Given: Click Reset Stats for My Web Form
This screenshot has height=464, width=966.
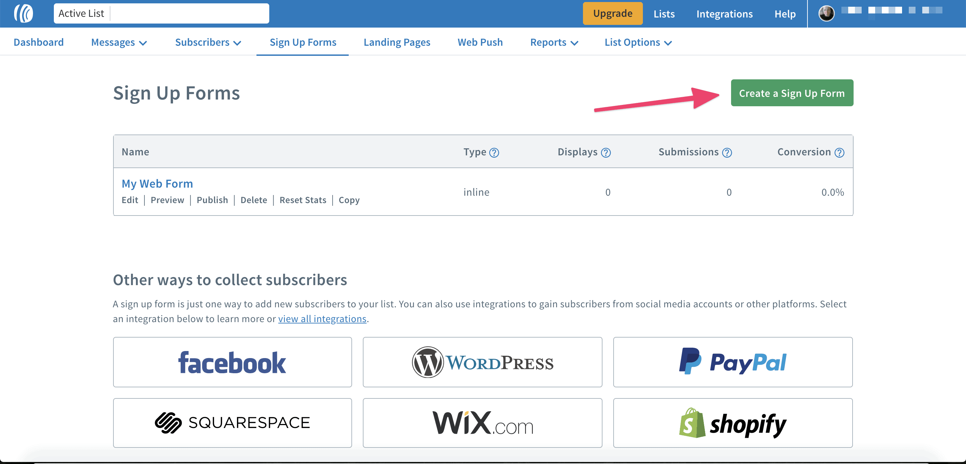Looking at the screenshot, I should (x=303, y=200).
